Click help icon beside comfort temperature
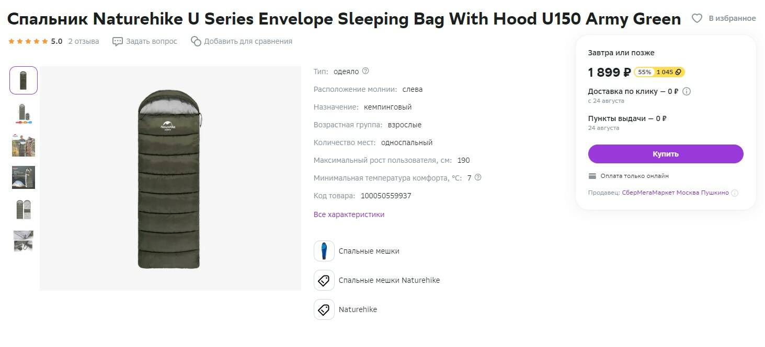Image resolution: width=765 pixels, height=347 pixels. click(477, 177)
